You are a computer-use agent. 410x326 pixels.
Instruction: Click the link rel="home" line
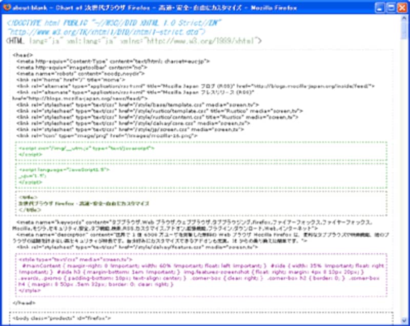coord(71,80)
